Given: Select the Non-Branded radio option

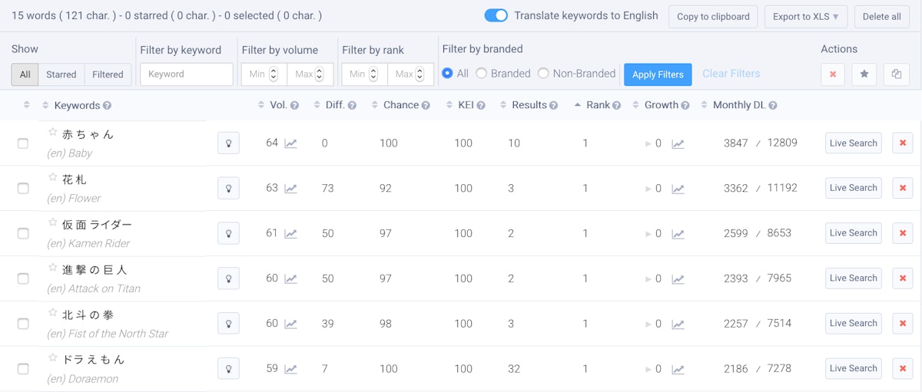Looking at the screenshot, I should click(543, 74).
